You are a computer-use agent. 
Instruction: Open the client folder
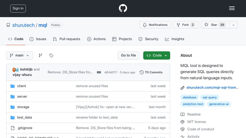click(x=22, y=86)
